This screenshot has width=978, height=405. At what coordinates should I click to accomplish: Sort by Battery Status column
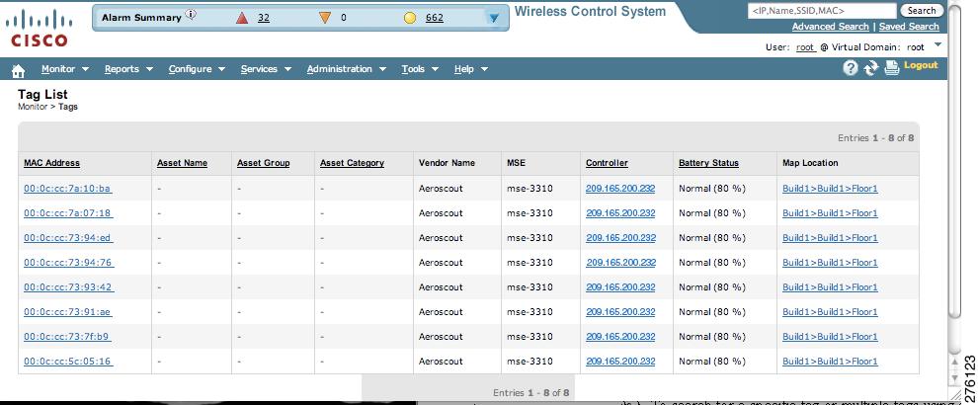click(708, 163)
